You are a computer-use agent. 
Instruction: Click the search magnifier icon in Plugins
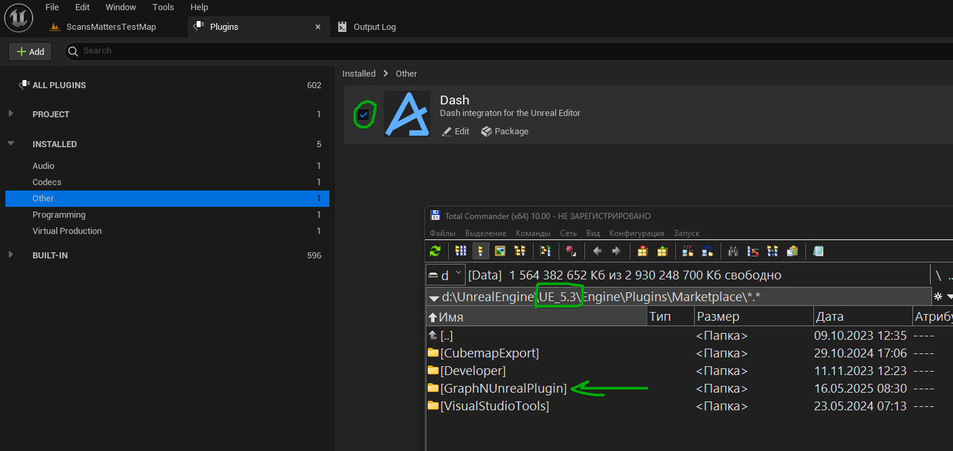(x=73, y=51)
